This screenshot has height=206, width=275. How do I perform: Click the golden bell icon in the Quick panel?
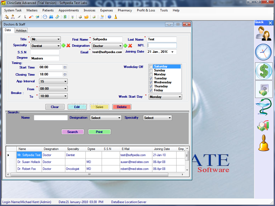click(264, 143)
